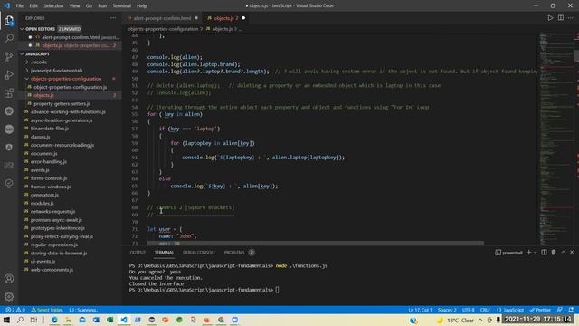
Task: Open the File menu
Action: (20, 6)
